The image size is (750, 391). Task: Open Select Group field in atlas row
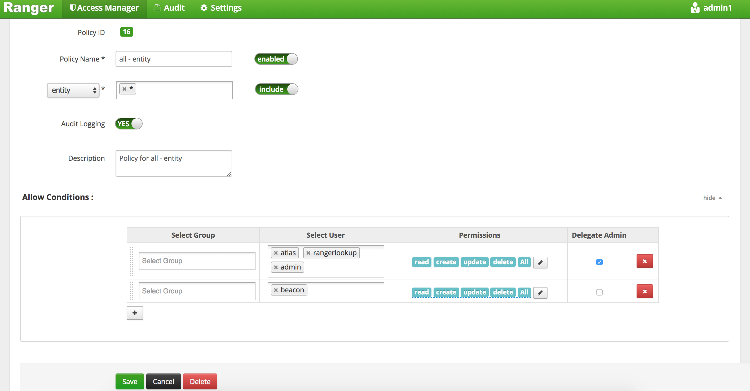click(x=197, y=261)
